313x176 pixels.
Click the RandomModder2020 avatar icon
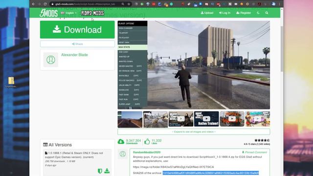[x=123, y=154]
